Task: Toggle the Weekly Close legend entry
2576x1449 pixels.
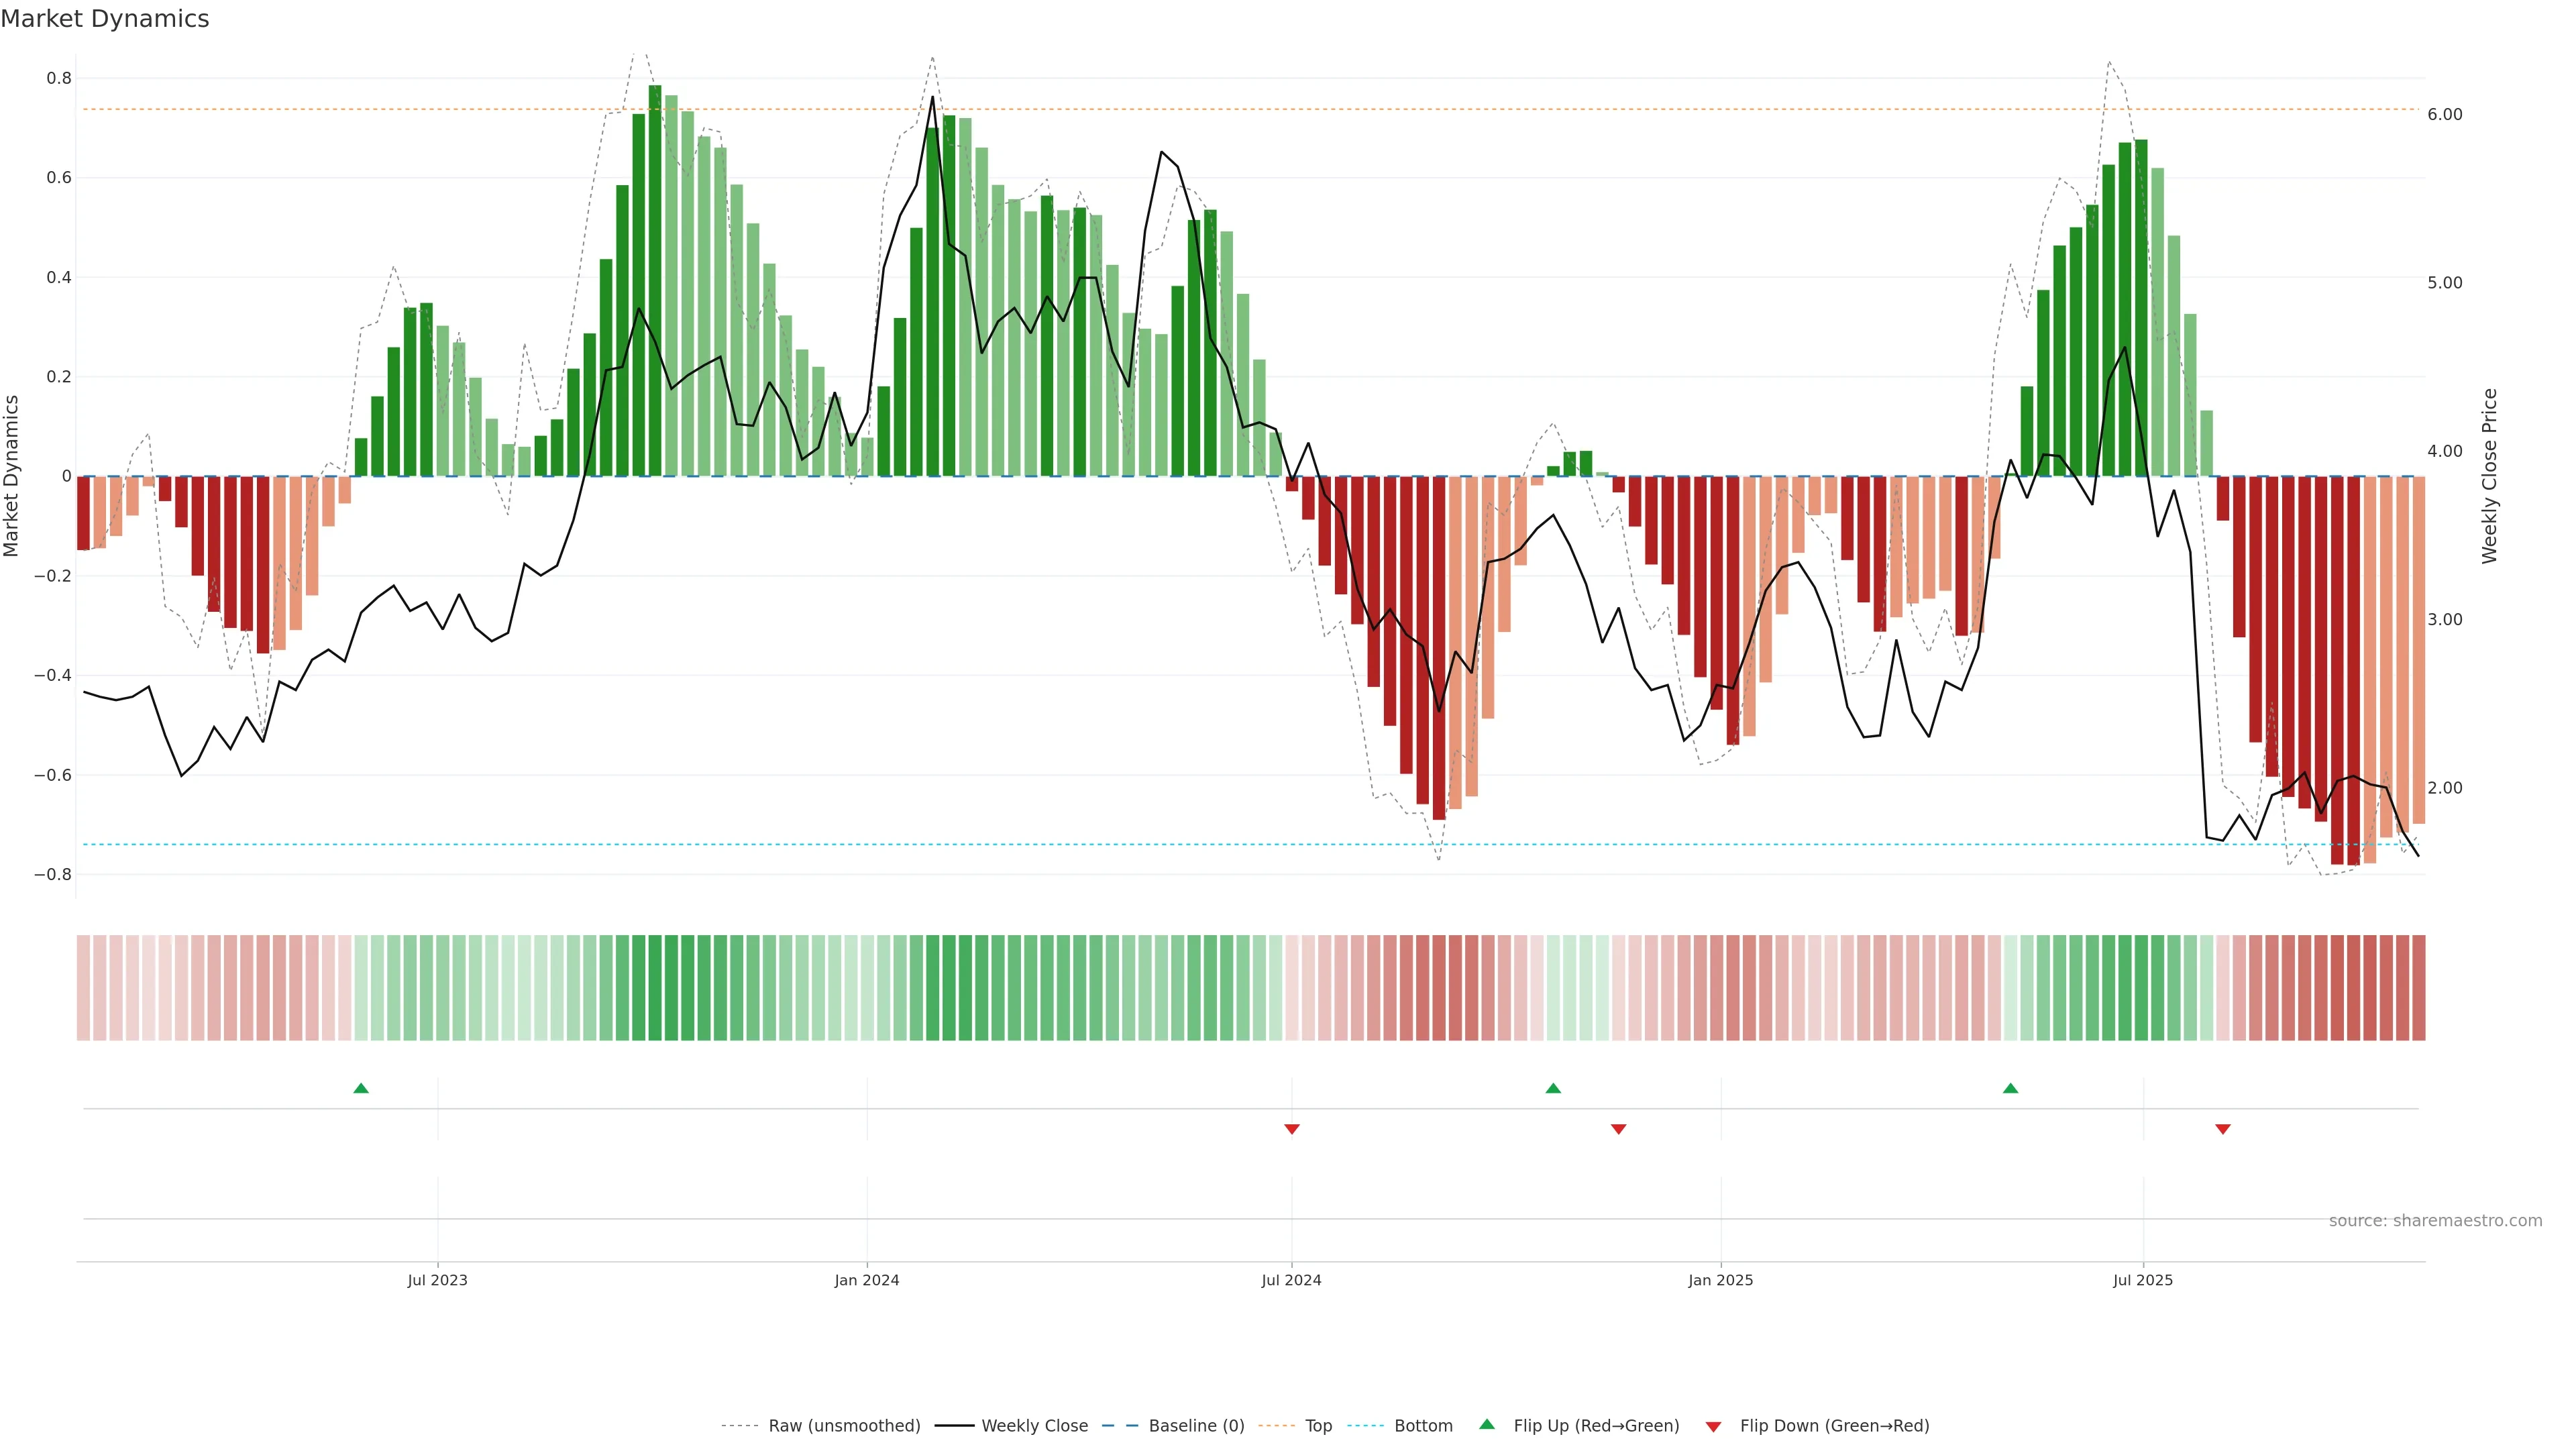Action: pos(1034,1426)
